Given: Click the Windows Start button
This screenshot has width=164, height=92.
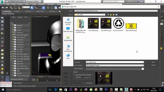Looking at the screenshot, I should [3, 90].
